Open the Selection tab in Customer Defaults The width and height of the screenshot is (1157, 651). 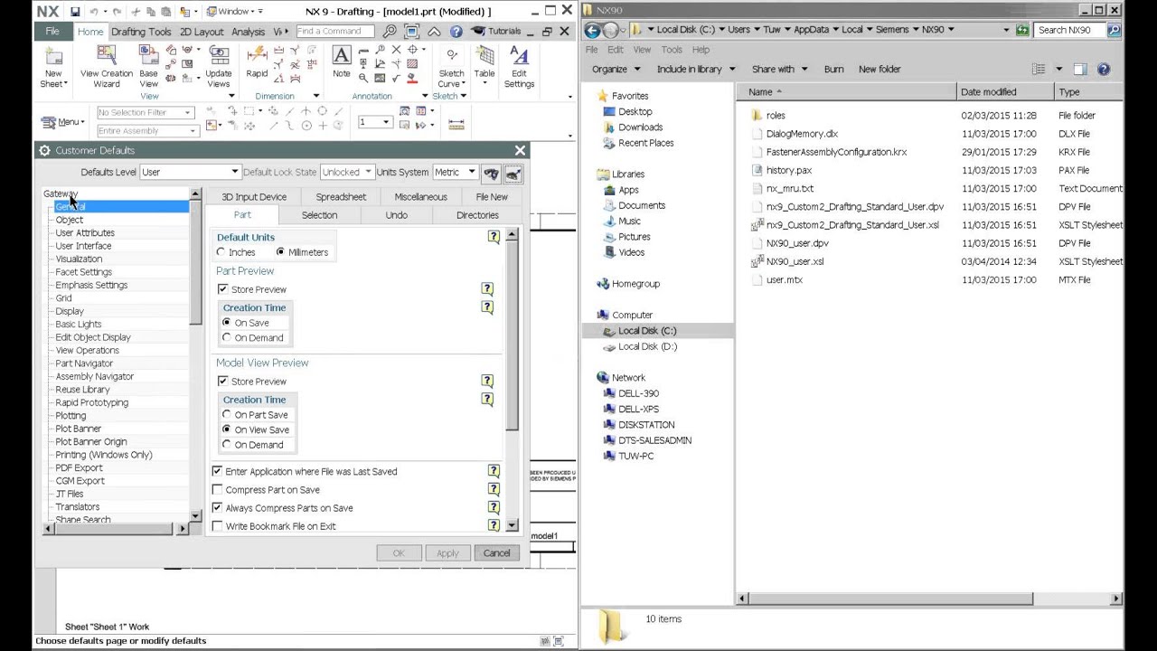(x=319, y=215)
